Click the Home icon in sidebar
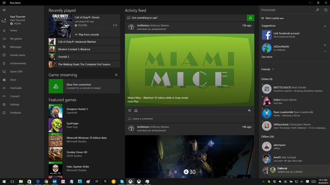This screenshot has width=330, height=185. tap(4, 31)
